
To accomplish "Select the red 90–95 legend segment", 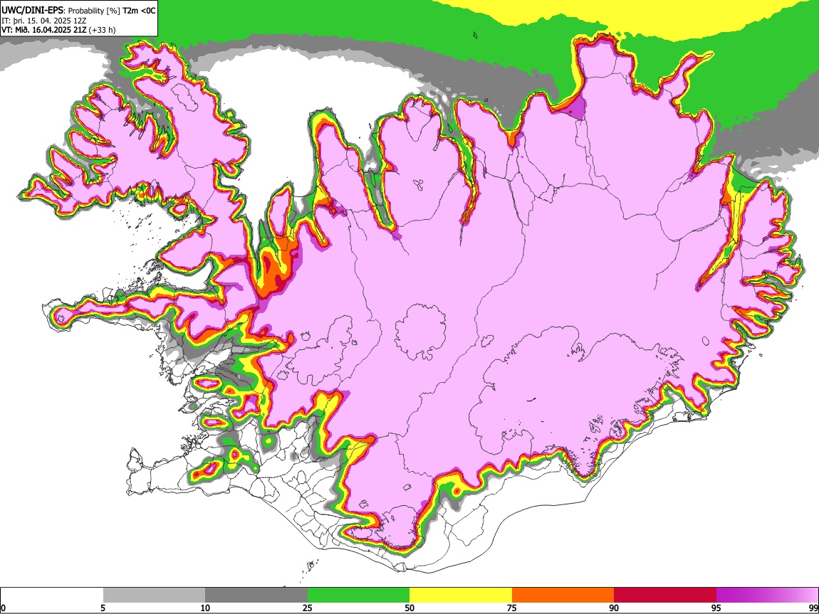I will (x=665, y=595).
